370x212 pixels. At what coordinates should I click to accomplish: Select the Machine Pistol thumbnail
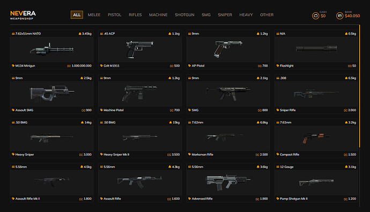140,94
